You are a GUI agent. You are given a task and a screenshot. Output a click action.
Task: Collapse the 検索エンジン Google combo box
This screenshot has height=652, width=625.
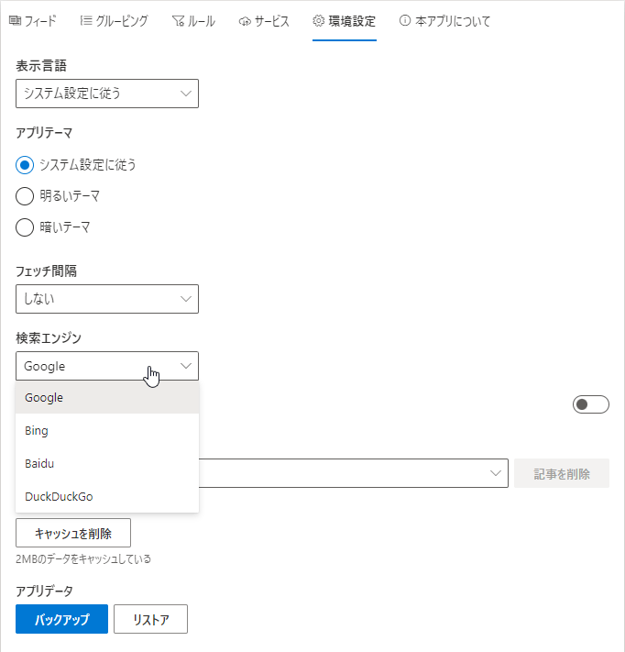(x=107, y=366)
